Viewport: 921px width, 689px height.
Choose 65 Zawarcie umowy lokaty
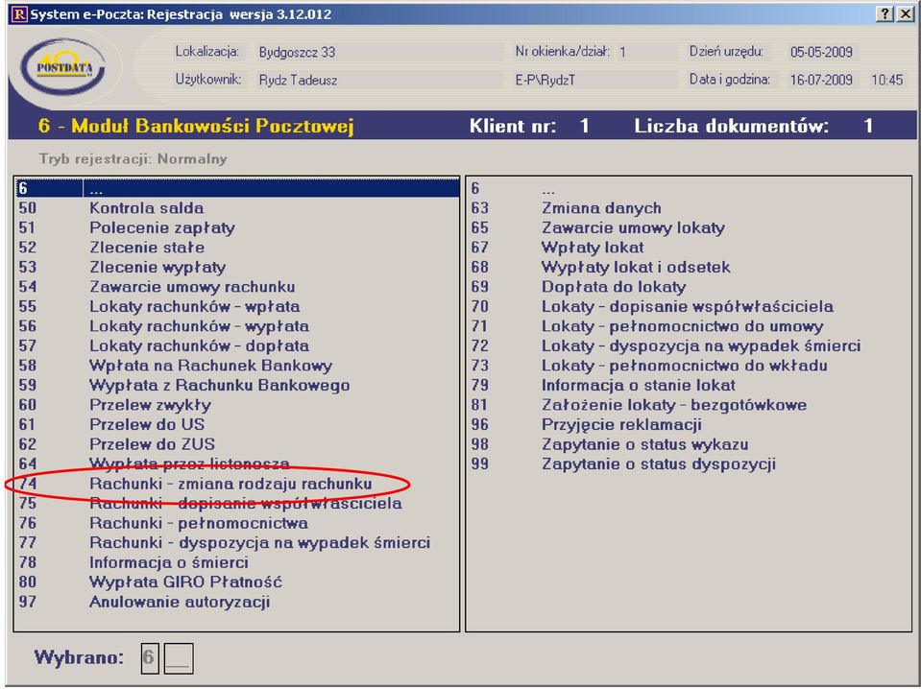(689, 227)
